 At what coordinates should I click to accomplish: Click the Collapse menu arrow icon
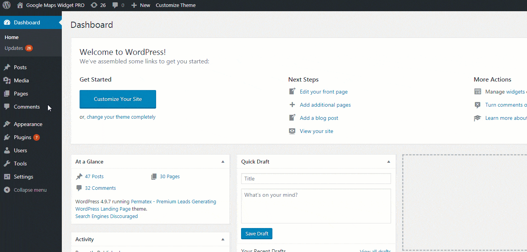point(7,190)
